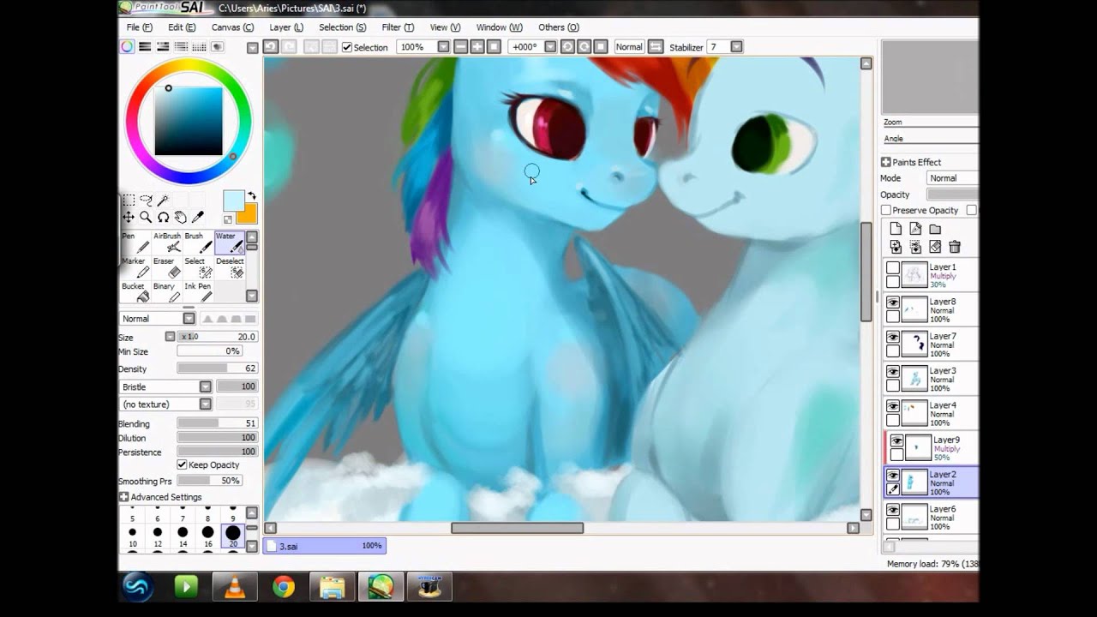Pick the Magic Wand tool
1097x617 pixels.
[163, 201]
